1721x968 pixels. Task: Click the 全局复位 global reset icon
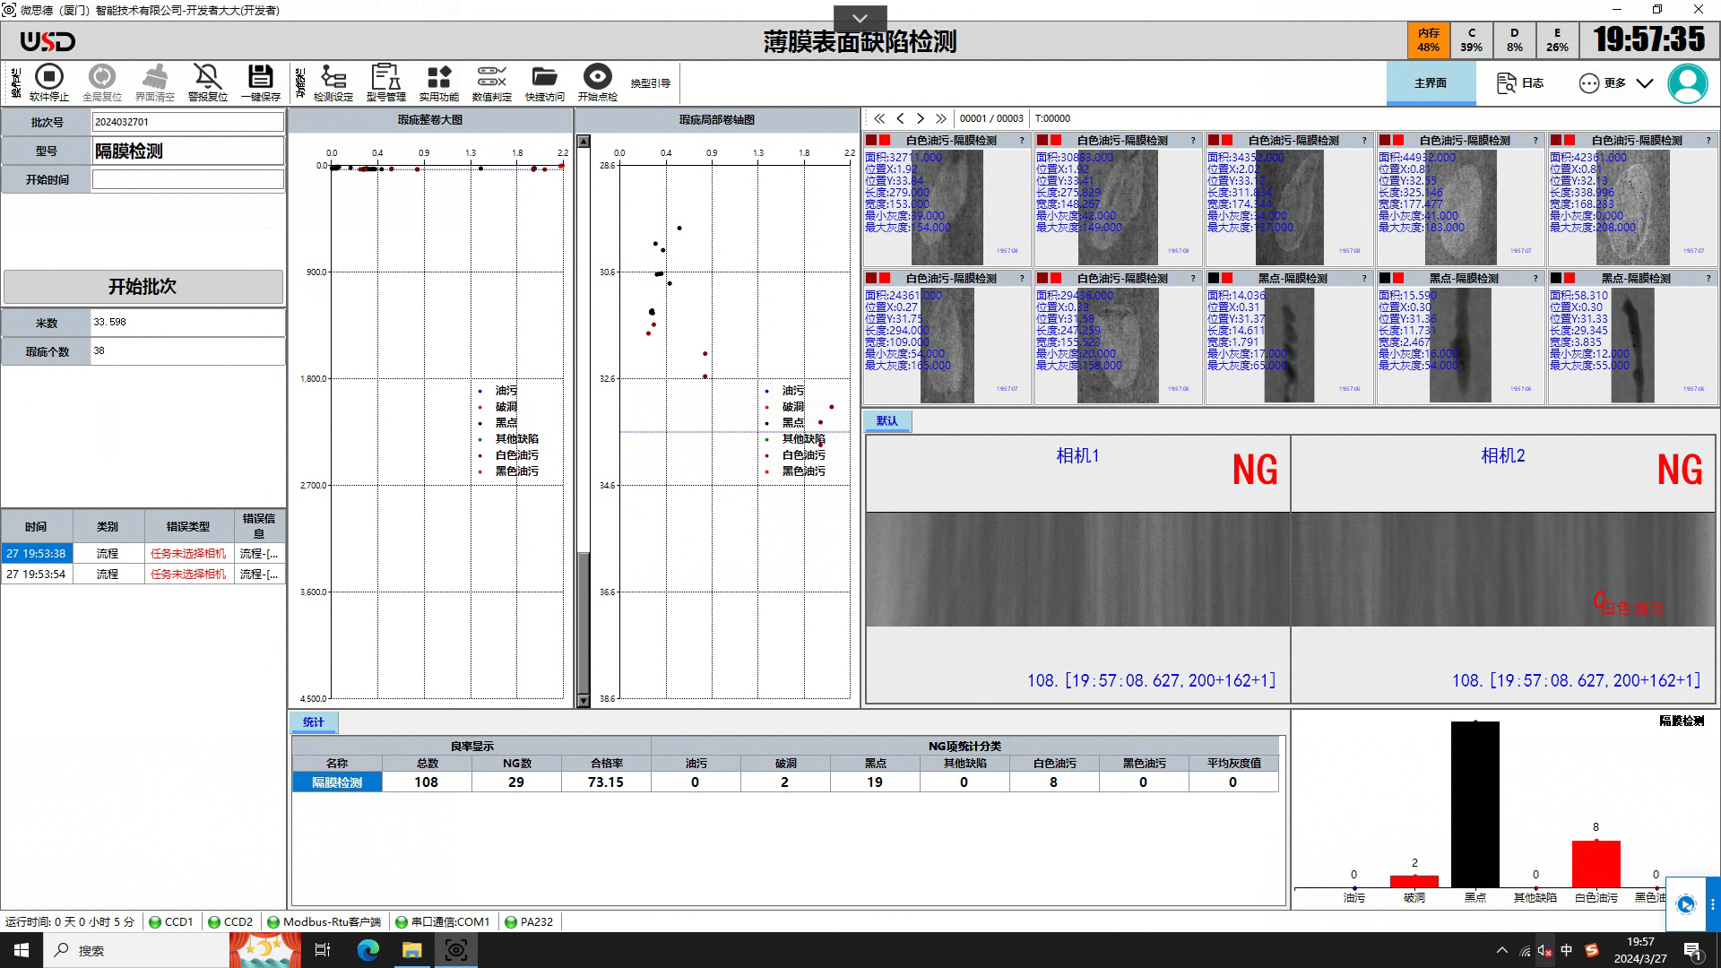tap(102, 77)
